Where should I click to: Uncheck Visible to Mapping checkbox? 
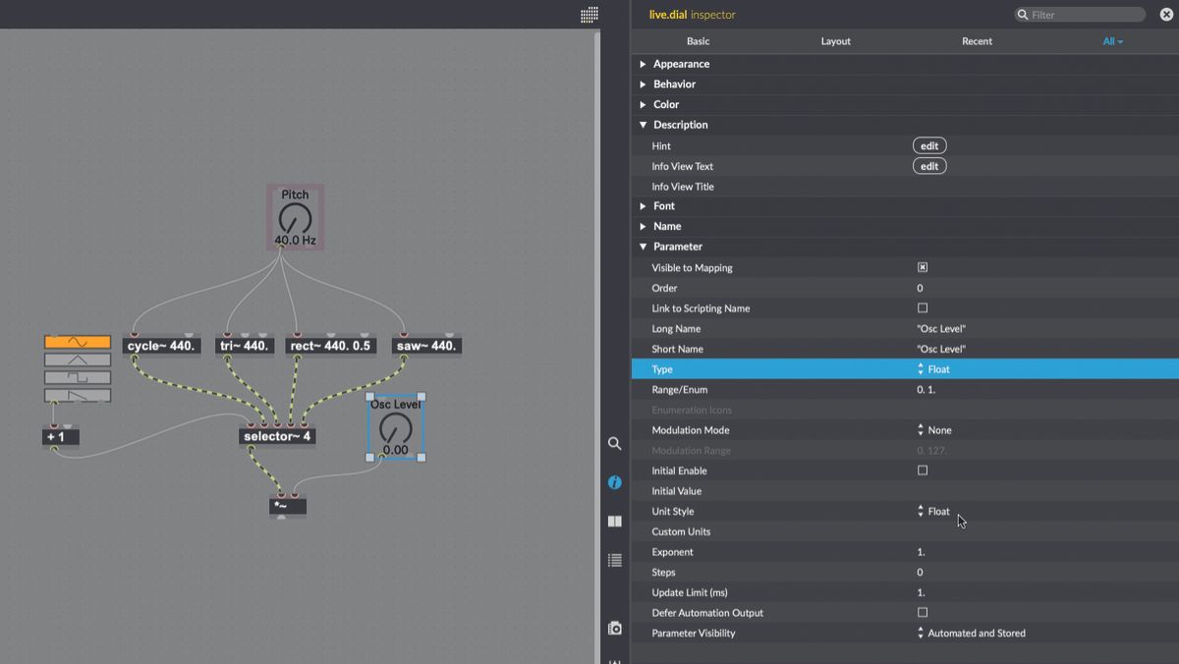[923, 267]
